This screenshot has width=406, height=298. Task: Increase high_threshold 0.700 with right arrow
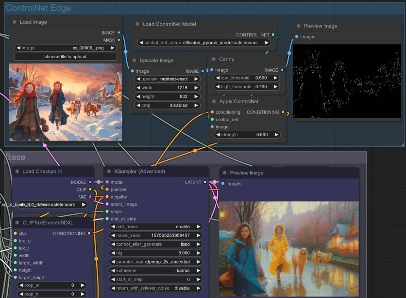[x=275, y=87]
